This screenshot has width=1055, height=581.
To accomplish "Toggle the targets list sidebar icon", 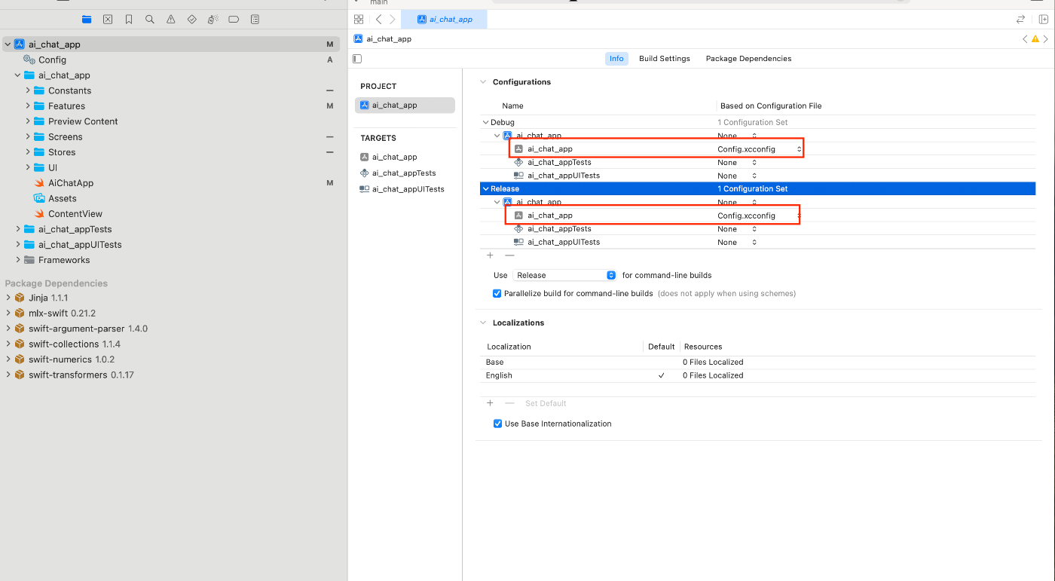I will pyautogui.click(x=358, y=58).
